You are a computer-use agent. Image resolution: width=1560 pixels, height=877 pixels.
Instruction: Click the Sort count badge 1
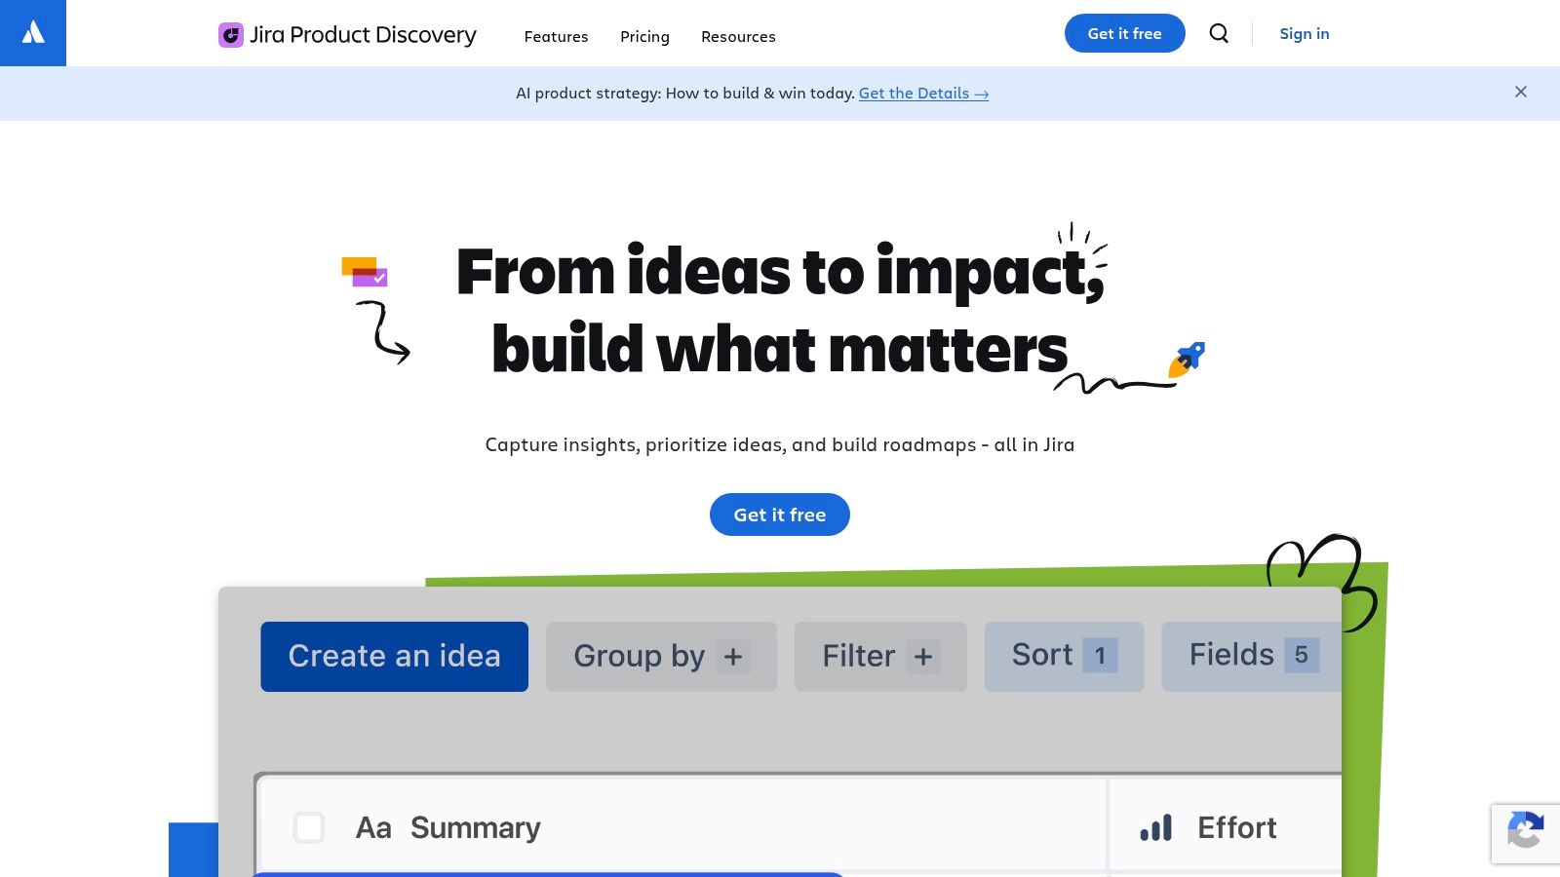1100,656
